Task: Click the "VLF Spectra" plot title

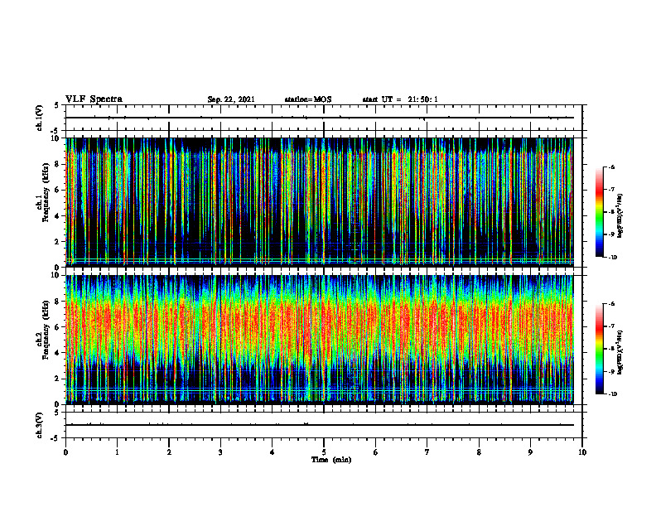Action: coord(94,99)
